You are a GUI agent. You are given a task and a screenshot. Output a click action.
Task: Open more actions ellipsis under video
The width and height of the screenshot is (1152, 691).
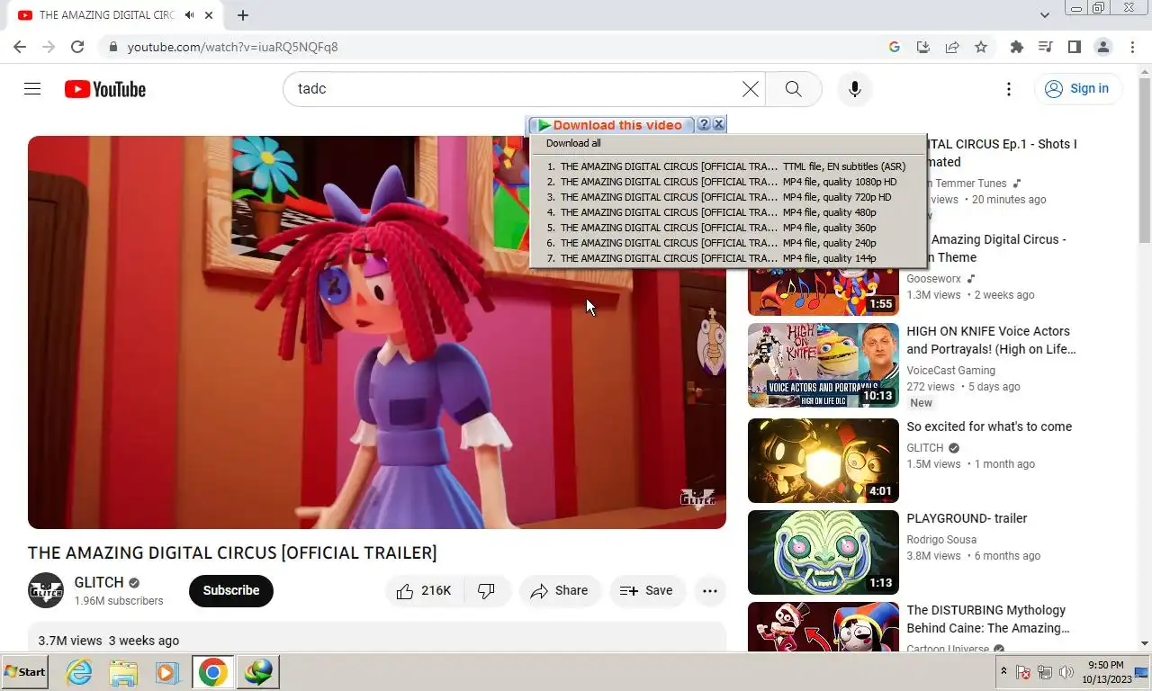point(709,590)
